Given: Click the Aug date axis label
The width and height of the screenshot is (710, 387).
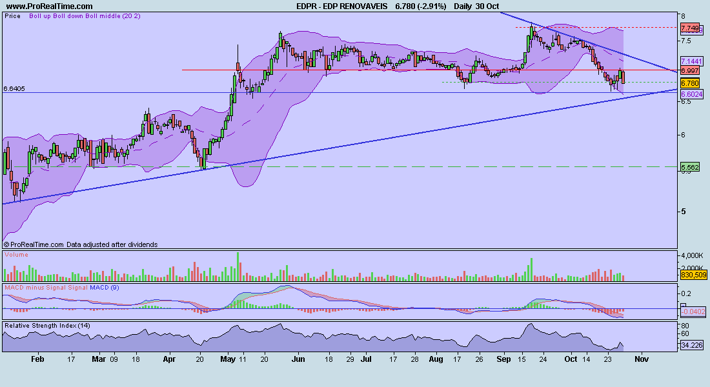Looking at the screenshot, I should pos(436,359).
